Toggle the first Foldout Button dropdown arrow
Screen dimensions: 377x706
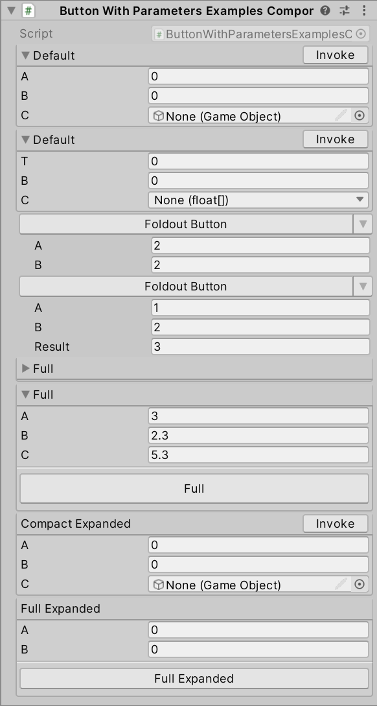[x=363, y=224]
